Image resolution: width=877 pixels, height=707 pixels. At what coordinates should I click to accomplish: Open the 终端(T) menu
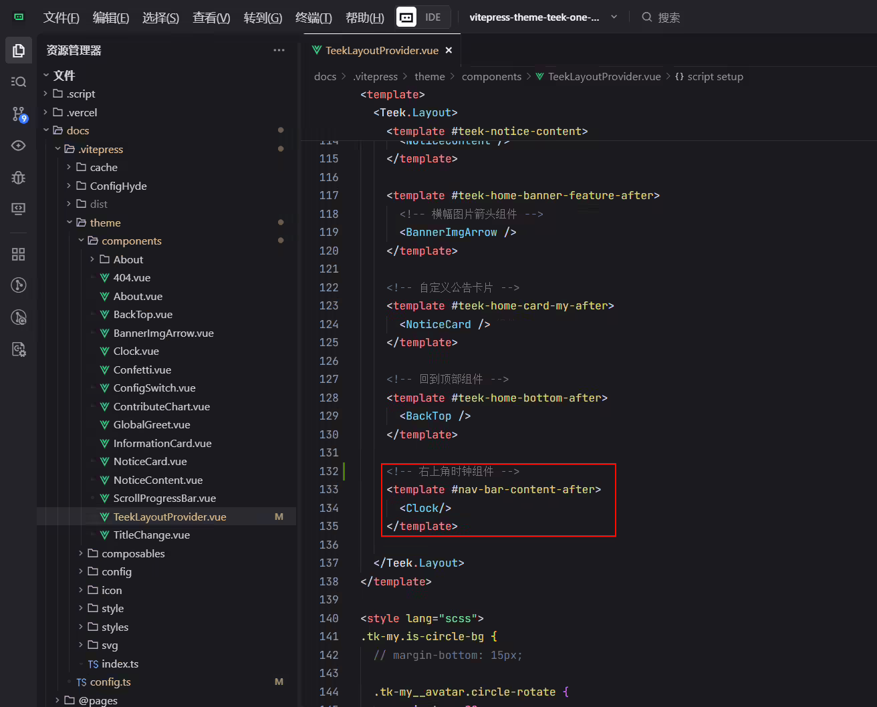[314, 17]
